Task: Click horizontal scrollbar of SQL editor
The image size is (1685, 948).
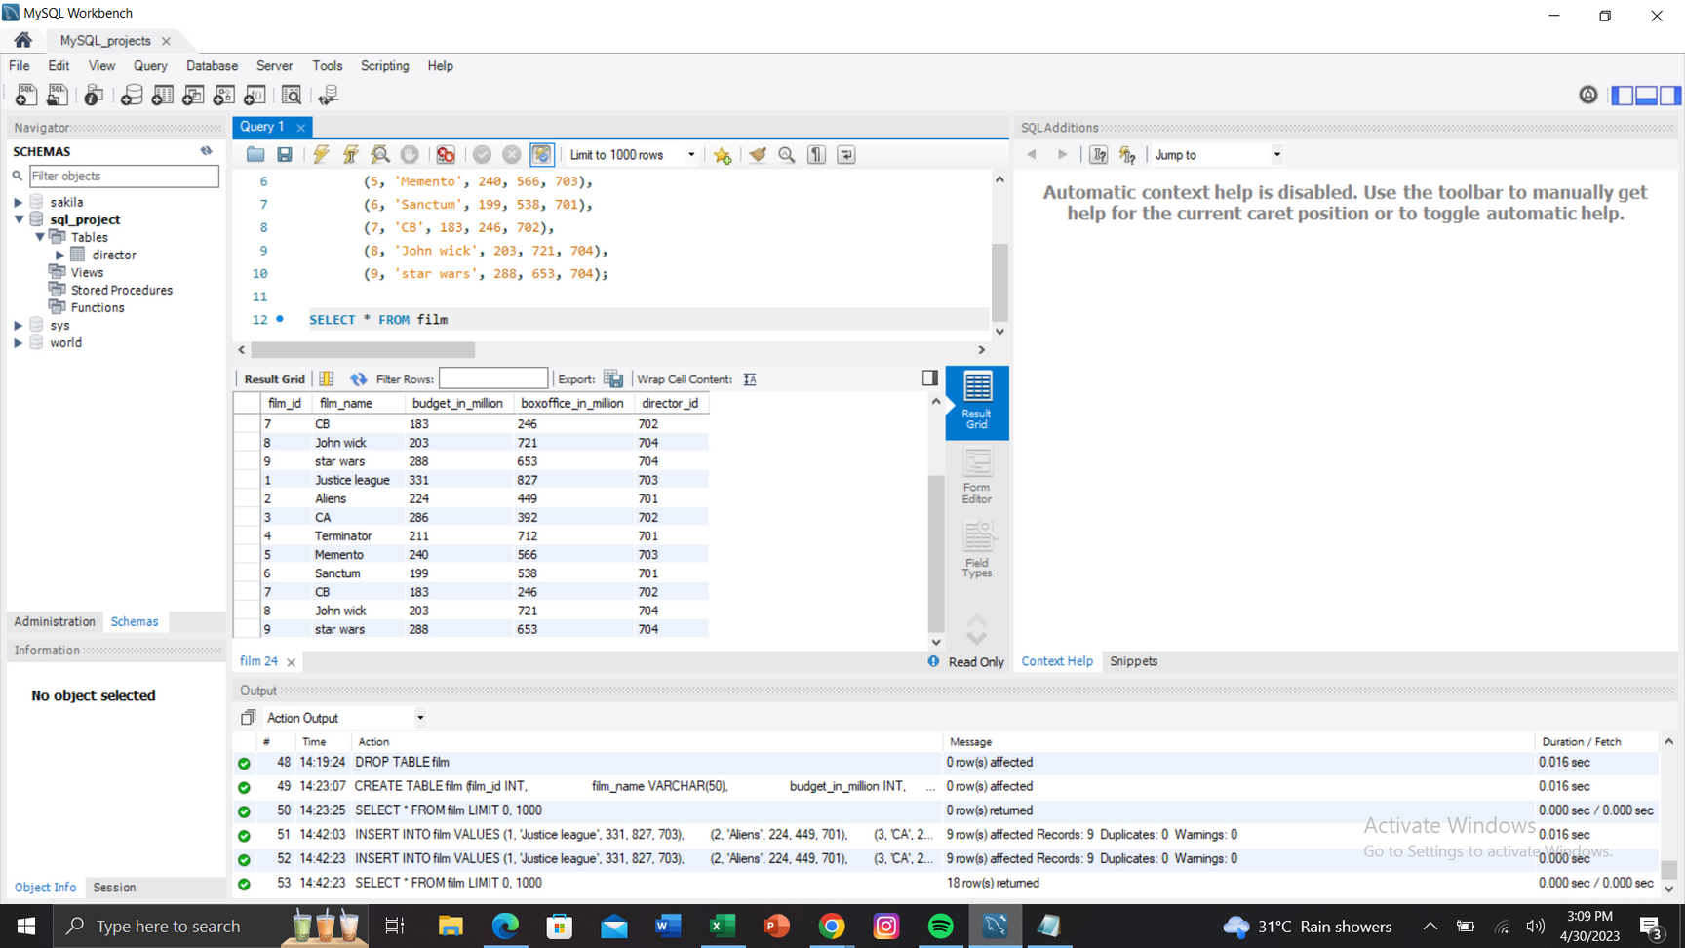Action: [x=363, y=349]
